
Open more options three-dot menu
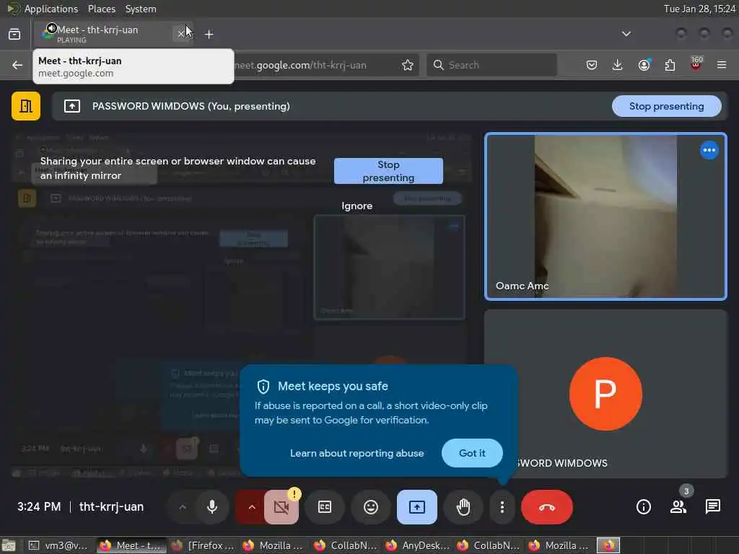point(502,507)
